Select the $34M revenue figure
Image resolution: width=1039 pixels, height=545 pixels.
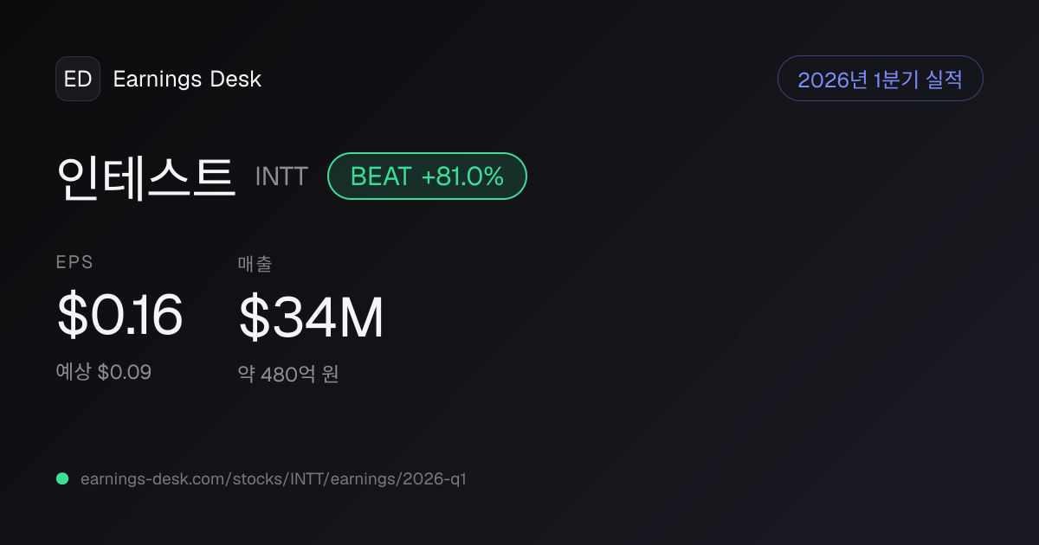[311, 317]
